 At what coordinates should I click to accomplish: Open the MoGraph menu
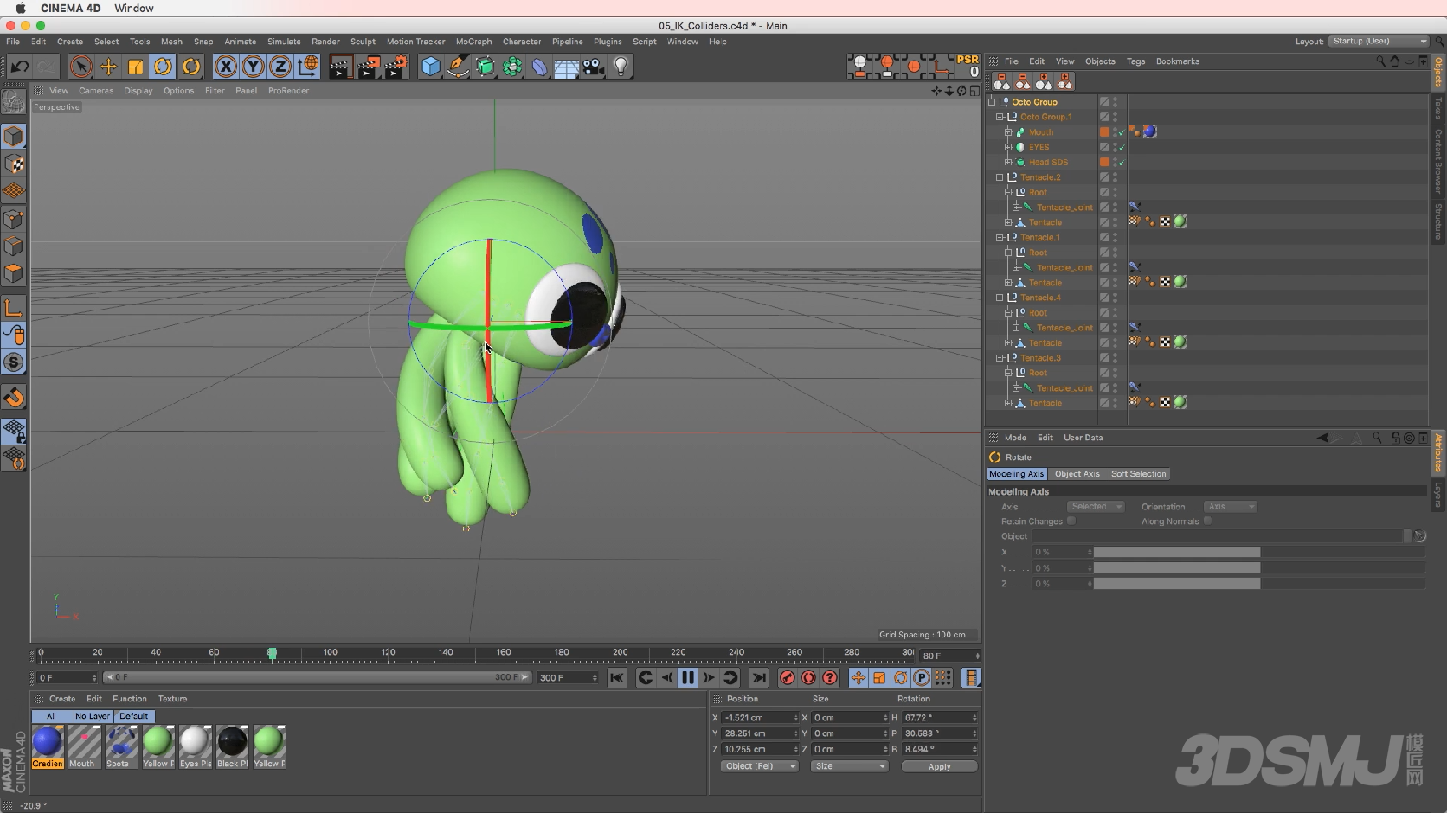point(473,42)
